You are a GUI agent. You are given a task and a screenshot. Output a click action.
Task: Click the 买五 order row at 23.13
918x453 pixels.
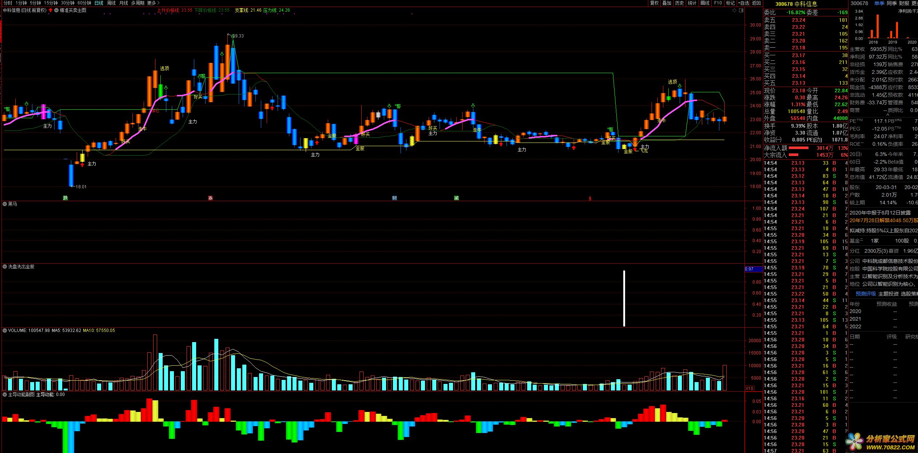tap(806, 83)
